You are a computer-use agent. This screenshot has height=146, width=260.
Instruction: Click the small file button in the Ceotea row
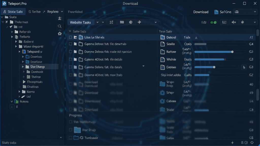[244, 67]
